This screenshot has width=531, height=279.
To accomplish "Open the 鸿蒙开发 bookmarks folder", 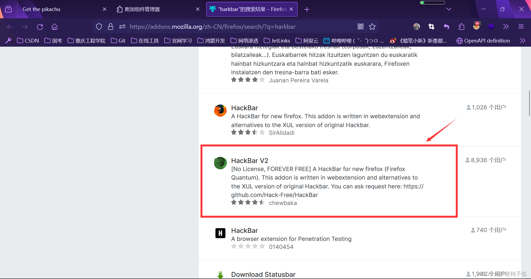I will pos(211,41).
